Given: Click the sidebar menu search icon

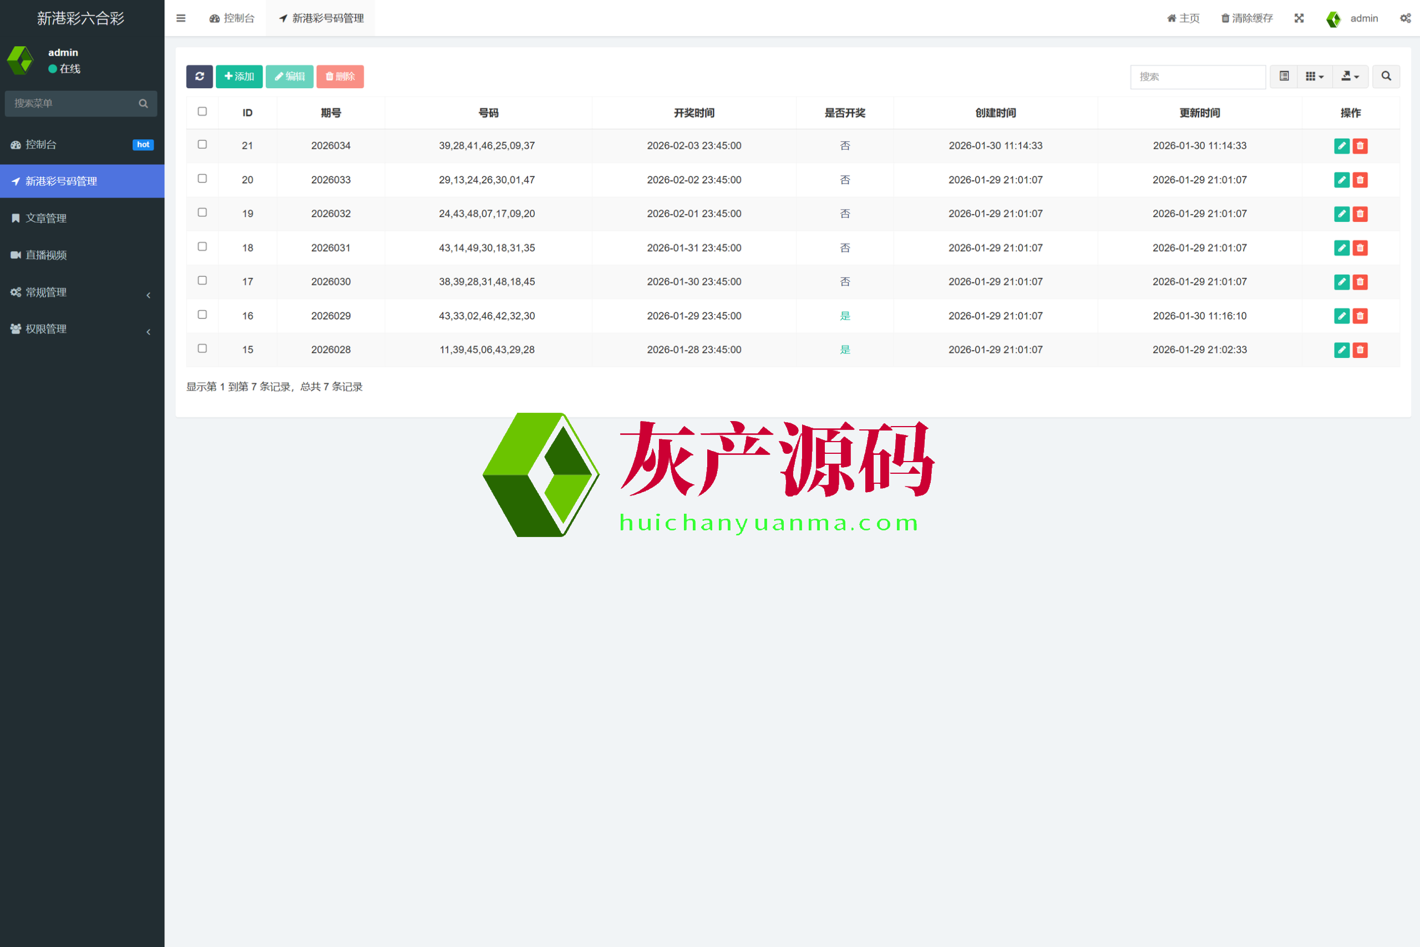Looking at the screenshot, I should tap(143, 104).
